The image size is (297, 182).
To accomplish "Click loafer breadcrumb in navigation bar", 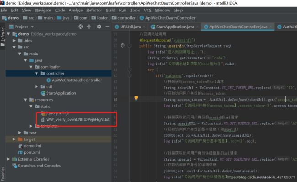I will click(x=100, y=18).
